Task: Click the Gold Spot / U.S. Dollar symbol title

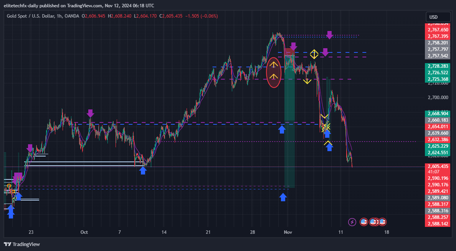Action: 31,16
